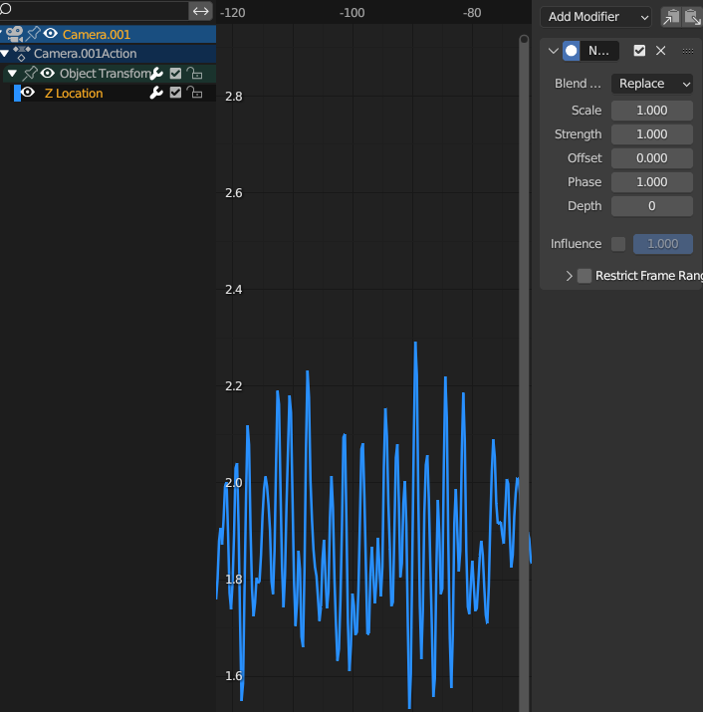The width and height of the screenshot is (703, 712).
Task: Enable the Influence checkbox in modifier panel
Action: (x=618, y=244)
